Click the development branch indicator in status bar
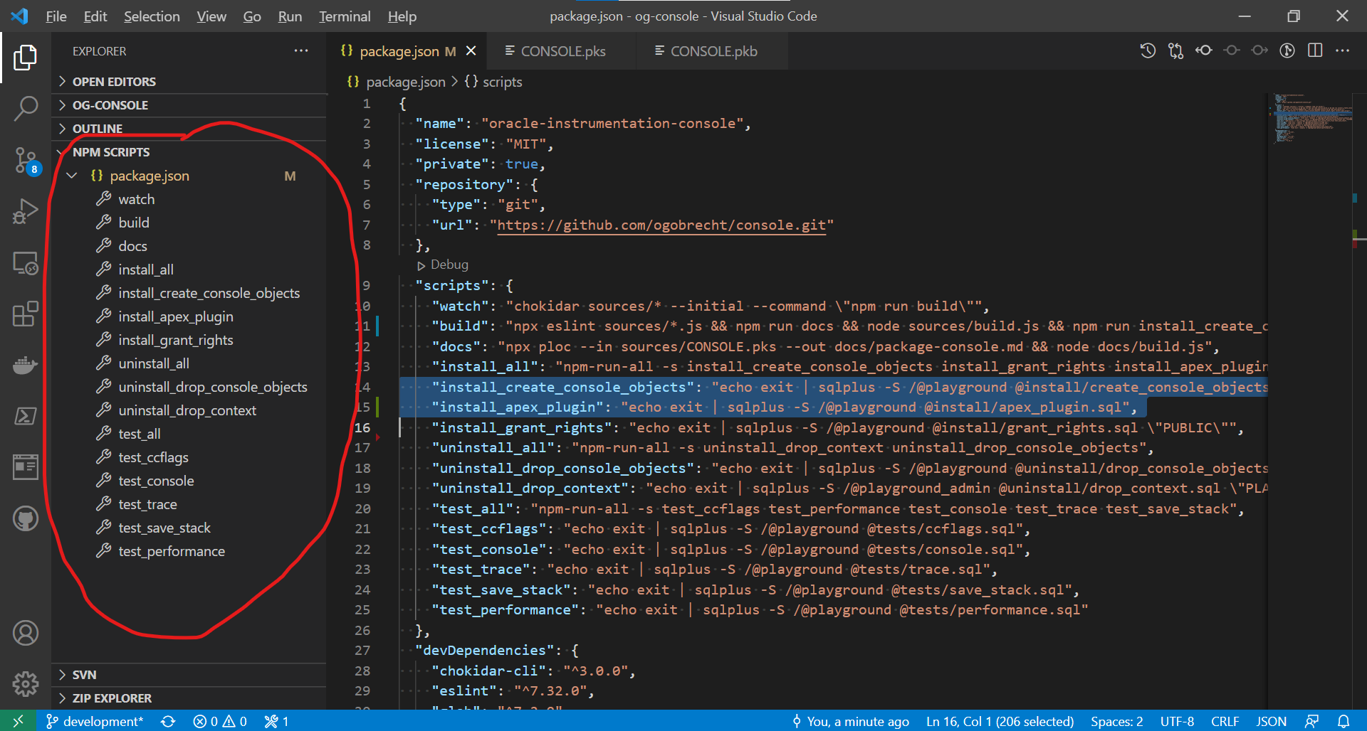This screenshot has height=731, width=1367. point(93,721)
